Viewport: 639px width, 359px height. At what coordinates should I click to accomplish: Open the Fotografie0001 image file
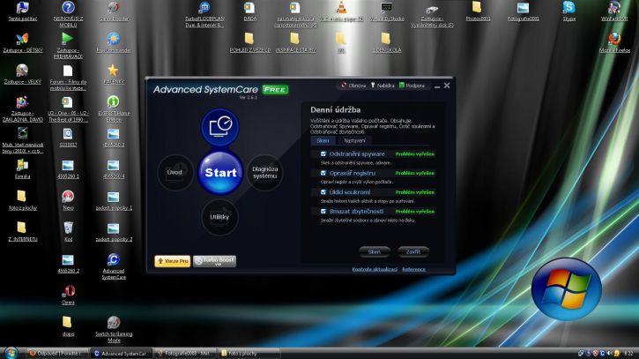tap(524, 11)
